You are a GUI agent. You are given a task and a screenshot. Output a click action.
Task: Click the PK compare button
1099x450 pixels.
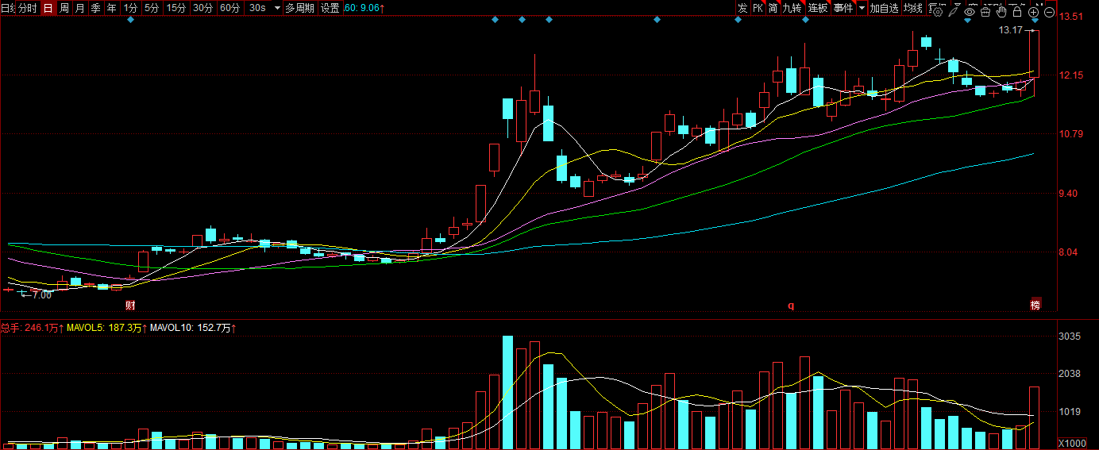tap(758, 8)
